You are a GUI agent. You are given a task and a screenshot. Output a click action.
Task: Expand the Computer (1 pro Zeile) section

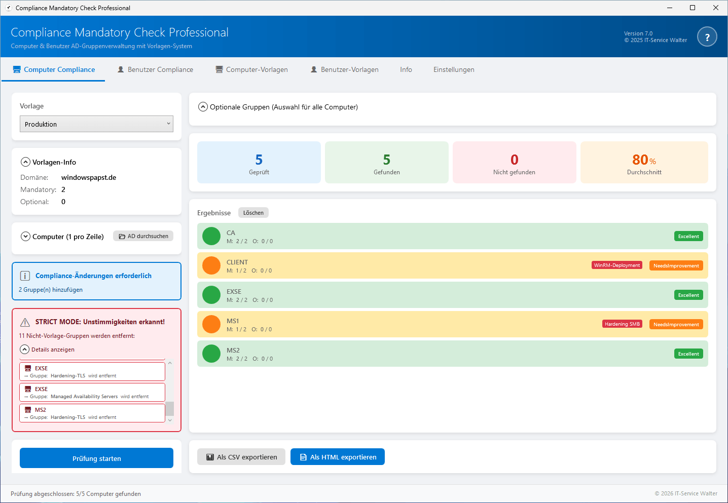[25, 237]
